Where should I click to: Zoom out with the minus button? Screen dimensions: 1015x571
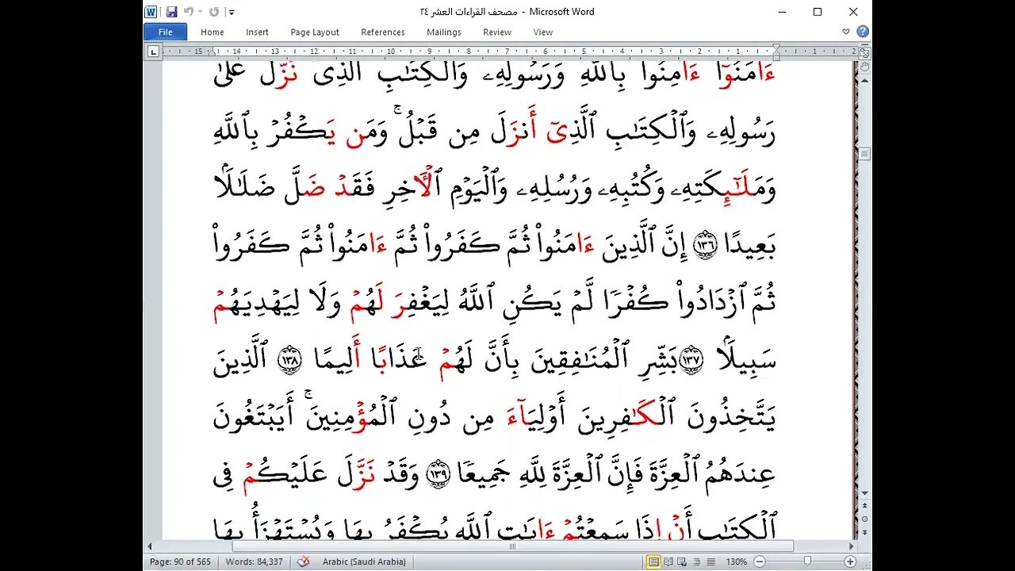(x=759, y=561)
